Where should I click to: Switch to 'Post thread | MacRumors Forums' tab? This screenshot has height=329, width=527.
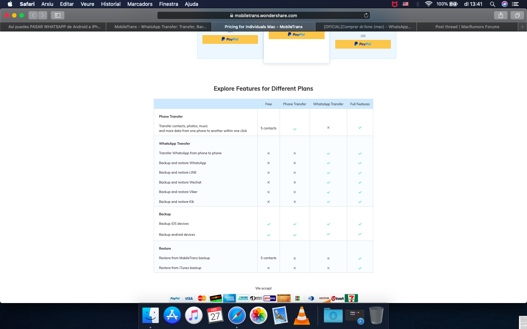pyautogui.click(x=467, y=27)
